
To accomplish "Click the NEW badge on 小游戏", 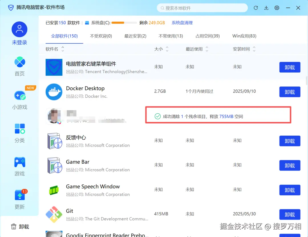I will click(x=30, y=88).
